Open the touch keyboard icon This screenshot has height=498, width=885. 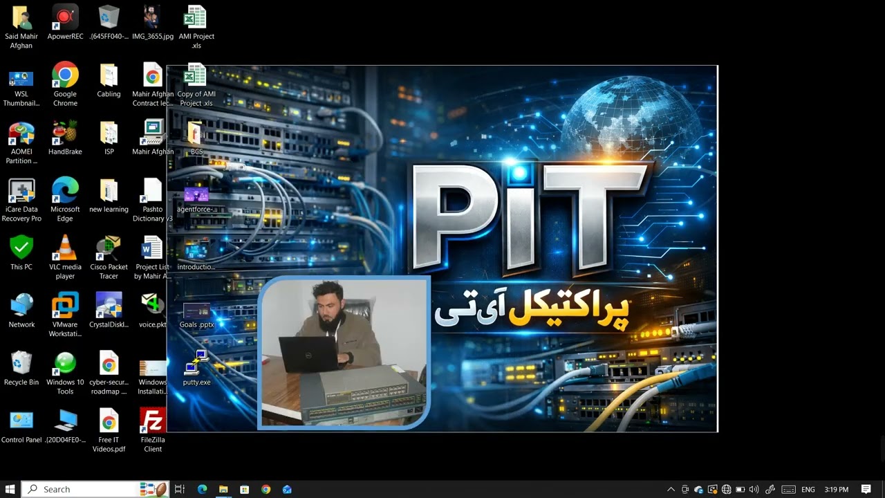[789, 489]
